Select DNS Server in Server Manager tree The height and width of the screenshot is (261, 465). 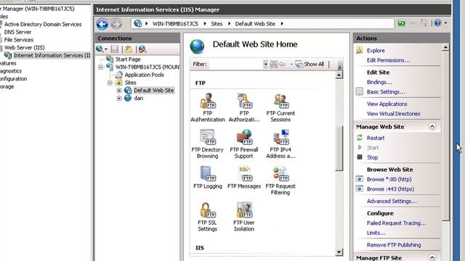pos(17,32)
